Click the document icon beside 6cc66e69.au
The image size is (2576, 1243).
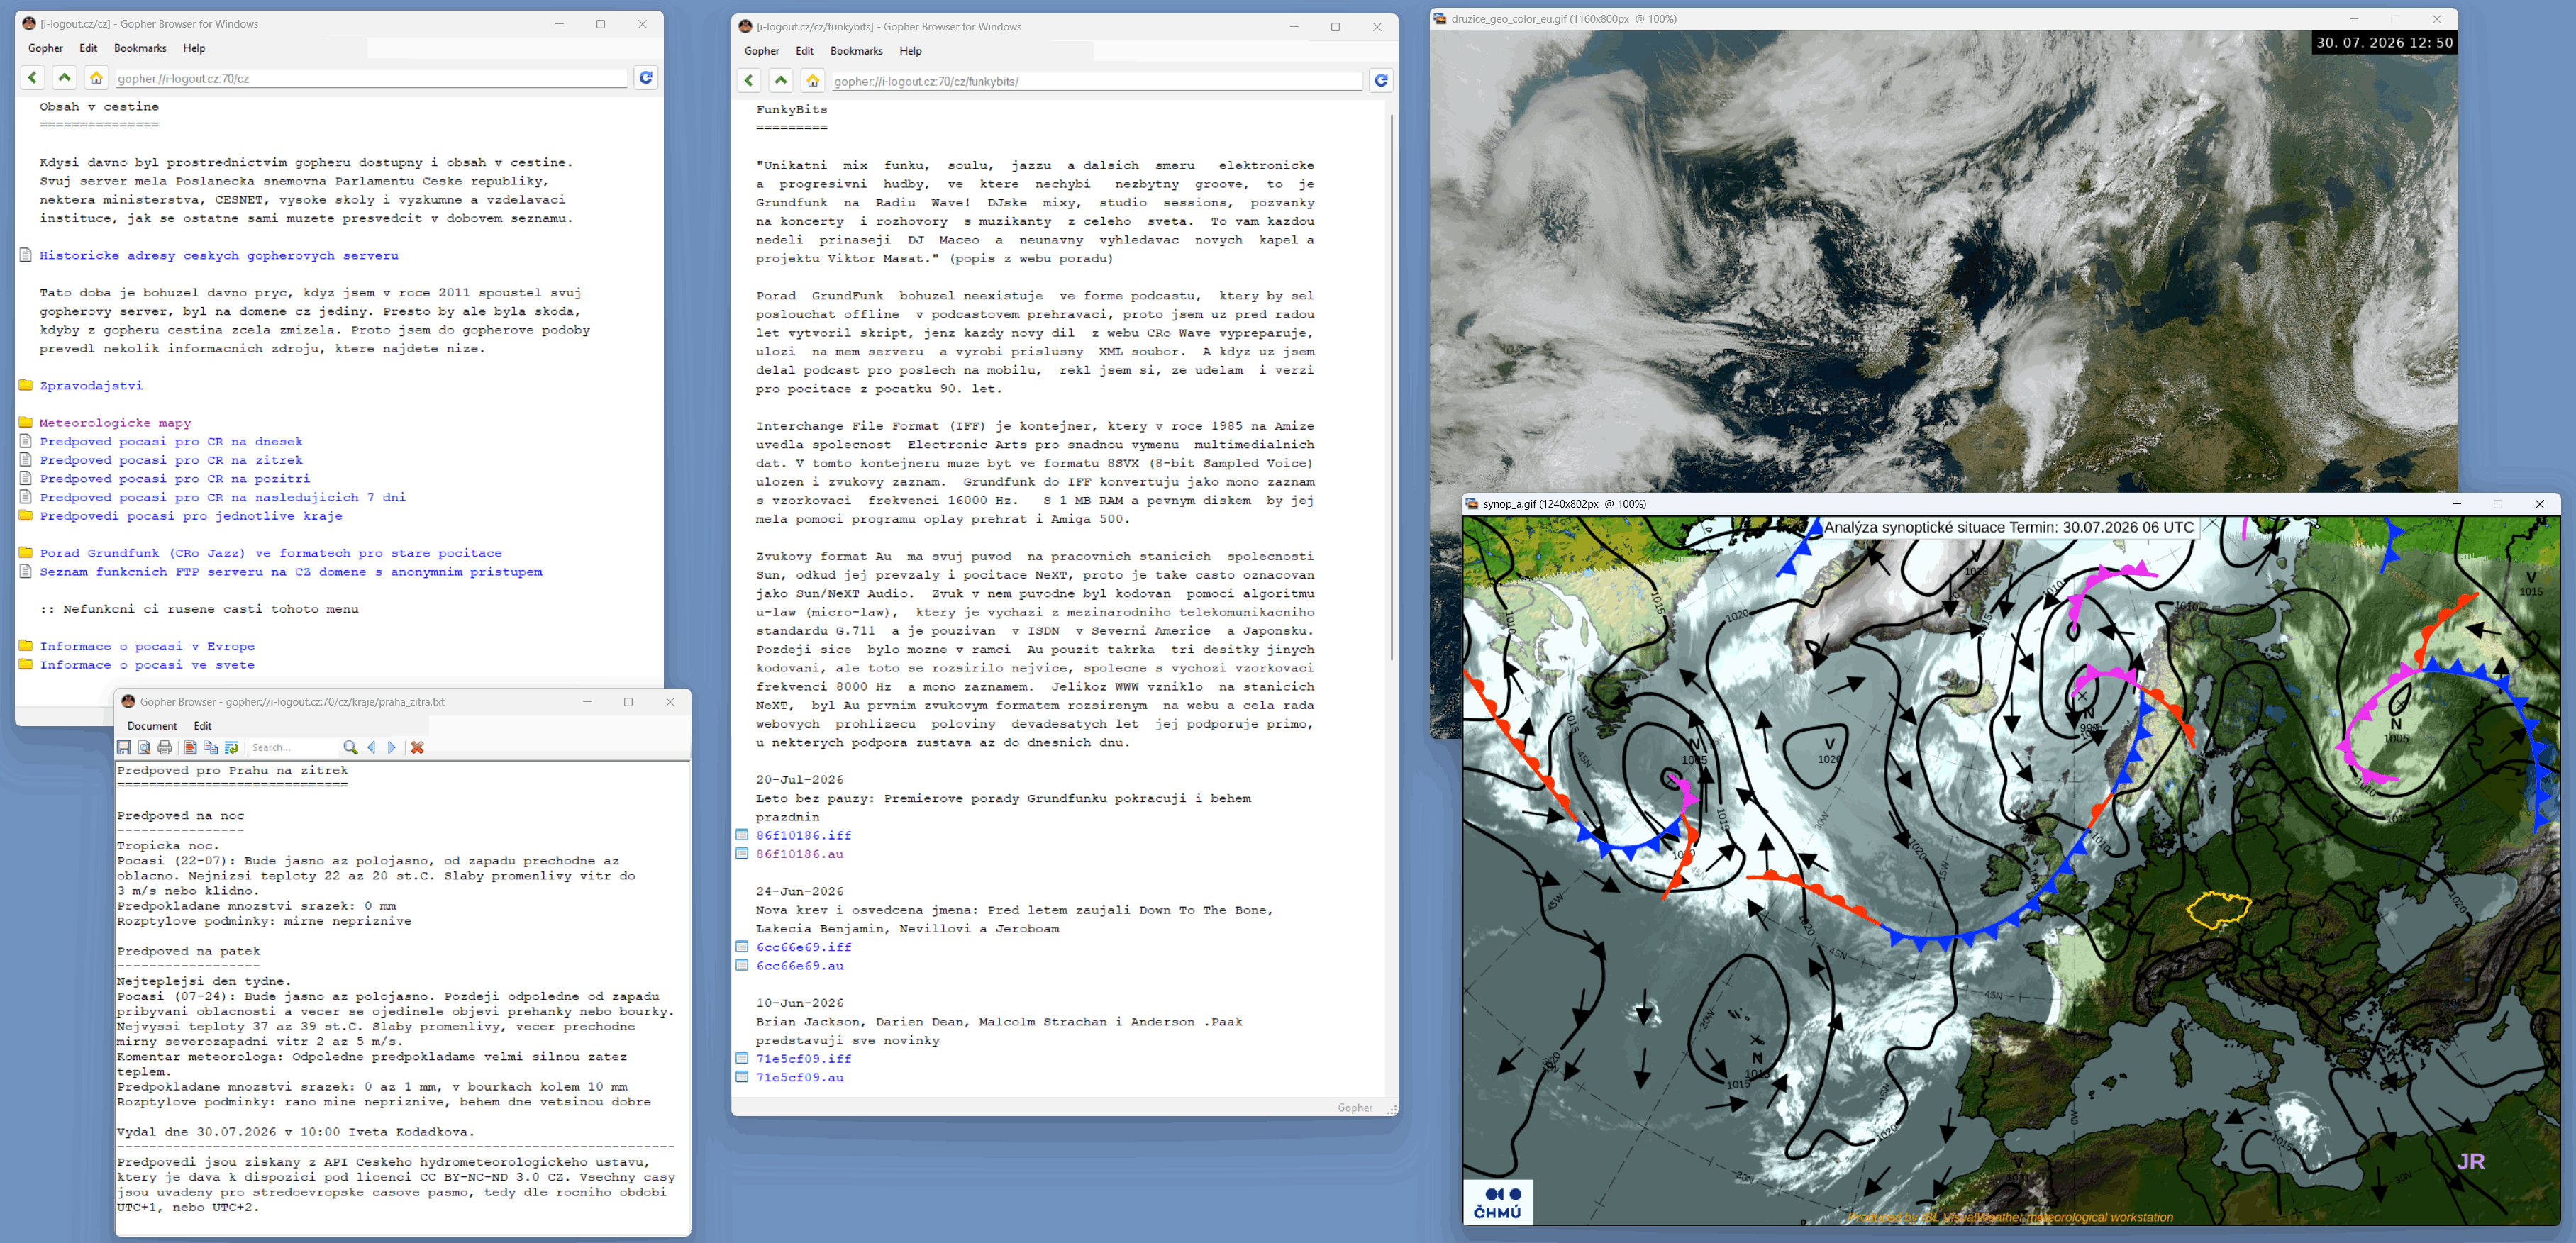(x=742, y=966)
